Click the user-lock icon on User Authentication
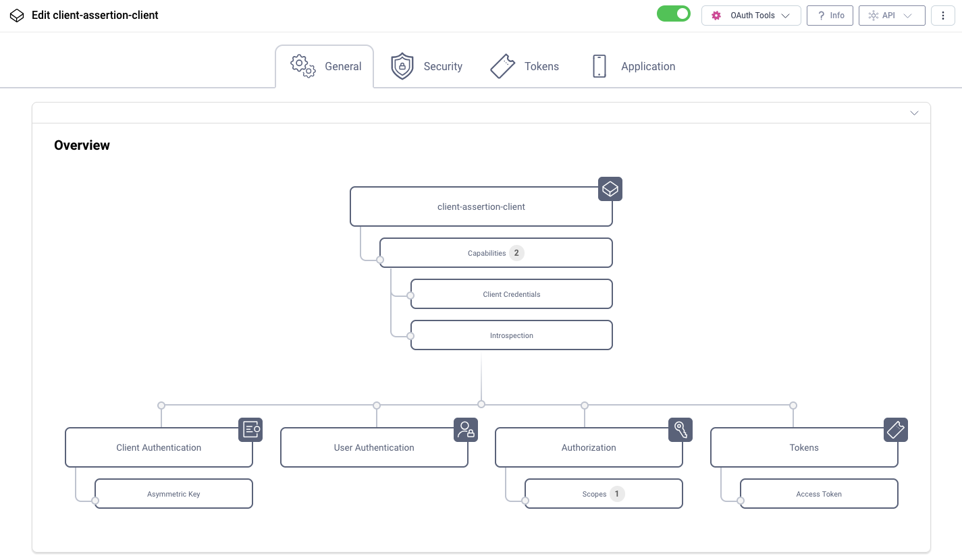The image size is (962, 558). tap(466, 430)
